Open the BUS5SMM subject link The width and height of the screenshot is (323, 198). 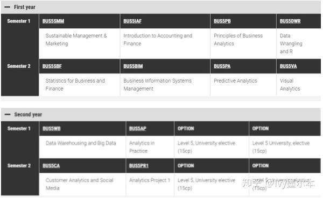(53, 21)
